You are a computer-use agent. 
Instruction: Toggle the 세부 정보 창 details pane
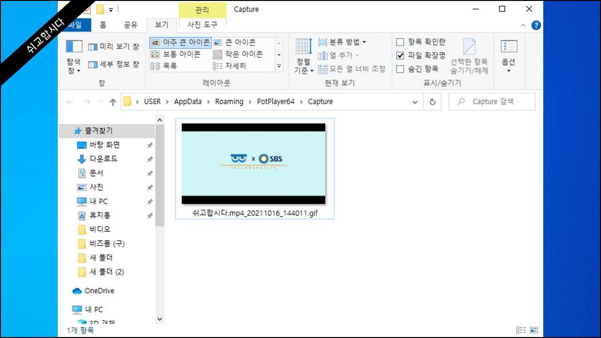click(114, 64)
